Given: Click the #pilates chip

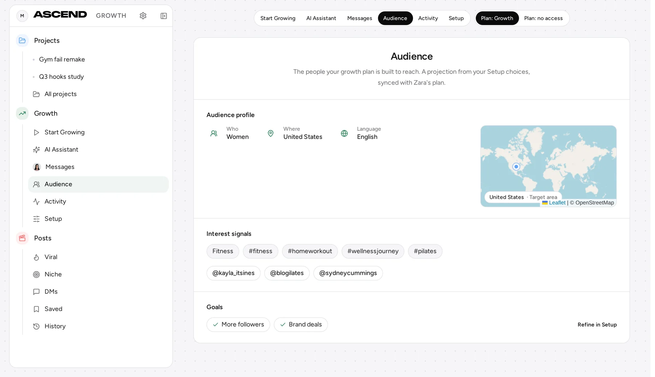Looking at the screenshot, I should 425,251.
